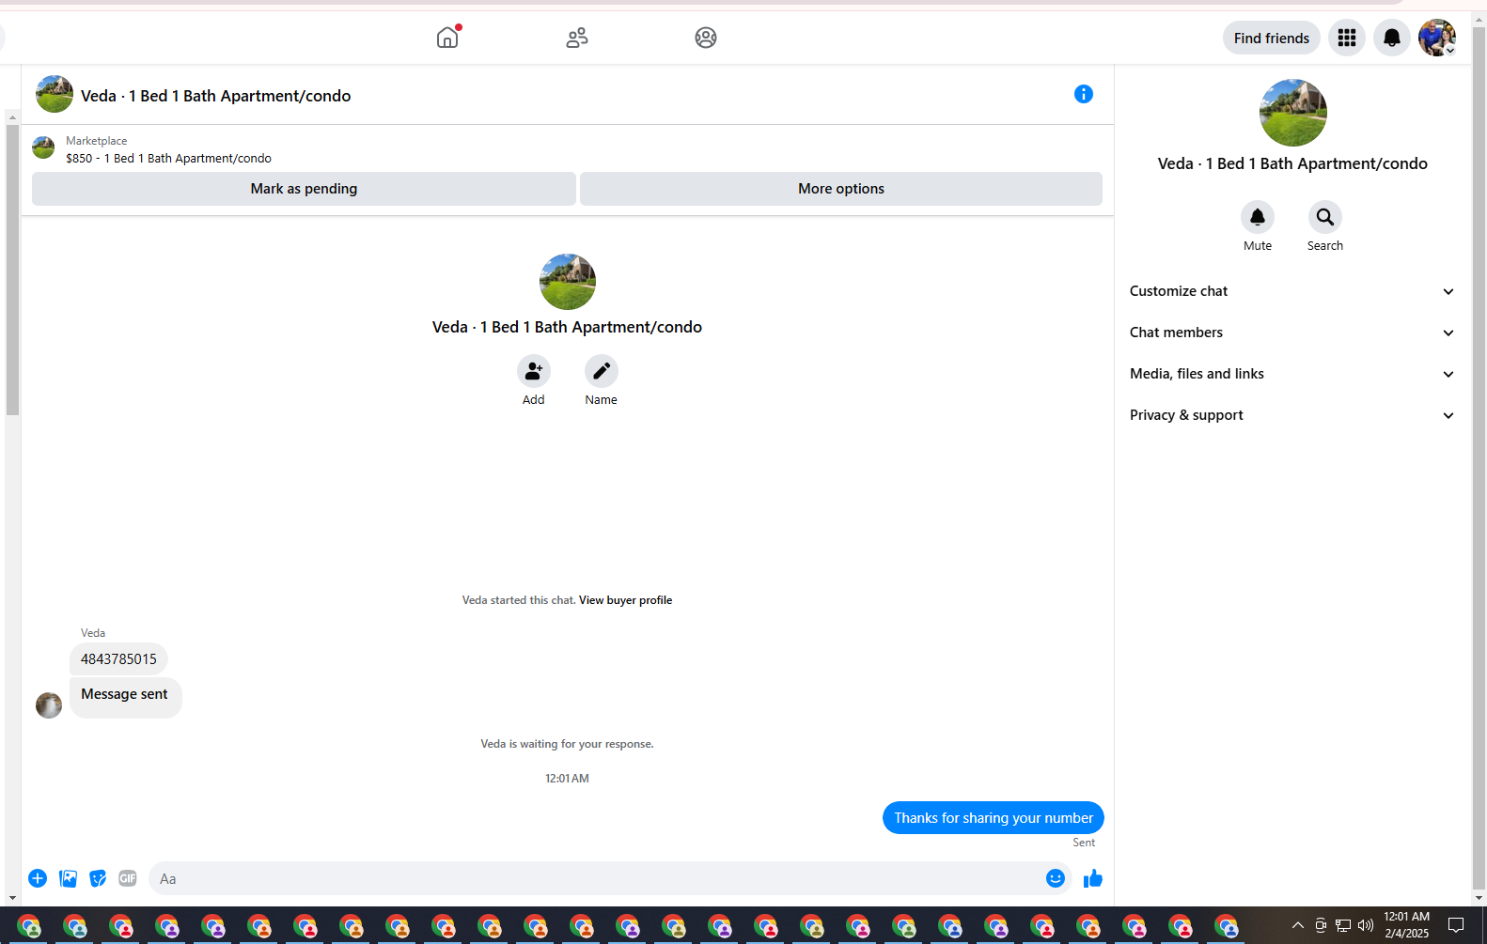Open the Marketplace listing thumbnail
This screenshot has height=944, width=1487.
click(x=43, y=147)
